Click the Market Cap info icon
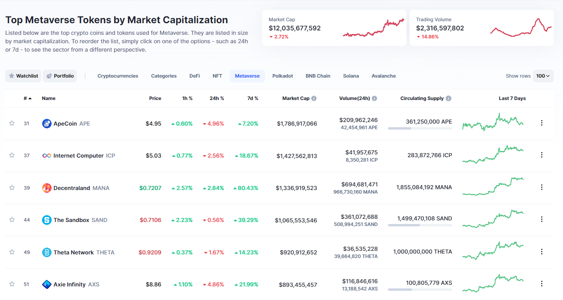 (x=314, y=98)
